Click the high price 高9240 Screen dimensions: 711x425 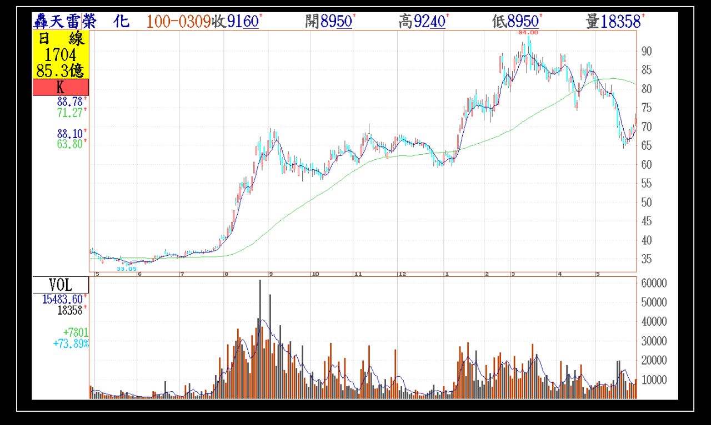423,22
